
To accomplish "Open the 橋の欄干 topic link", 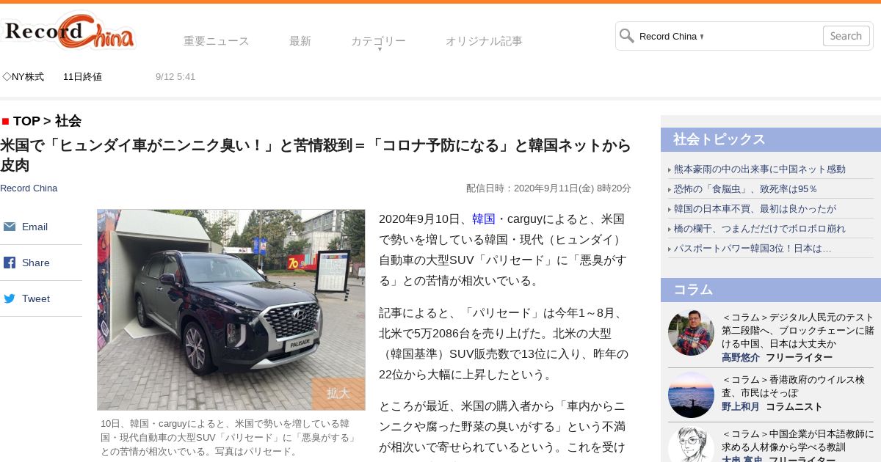I will click(x=760, y=229).
